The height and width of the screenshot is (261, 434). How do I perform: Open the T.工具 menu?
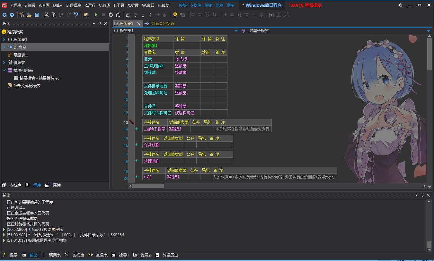point(119,5)
